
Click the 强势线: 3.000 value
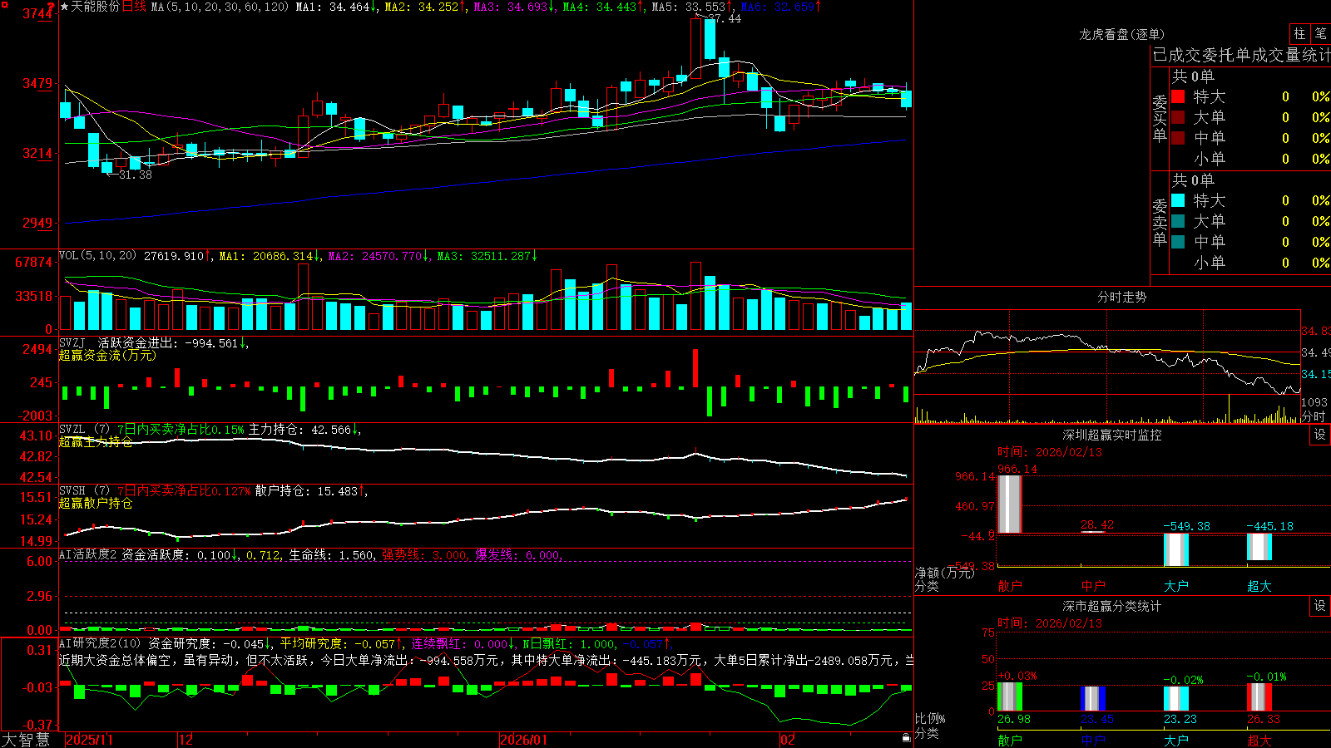point(424,555)
